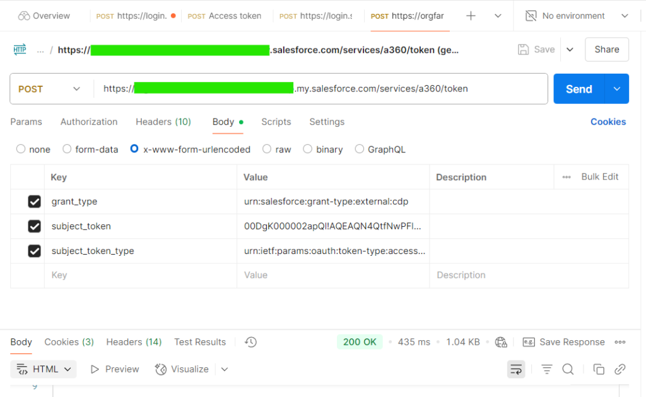Save the request
This screenshot has height=397, width=646.
(536, 49)
